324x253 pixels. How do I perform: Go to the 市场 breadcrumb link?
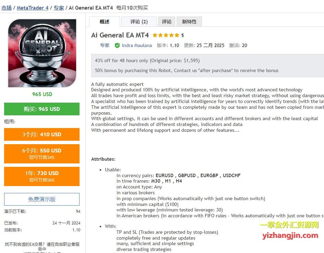coord(7,8)
